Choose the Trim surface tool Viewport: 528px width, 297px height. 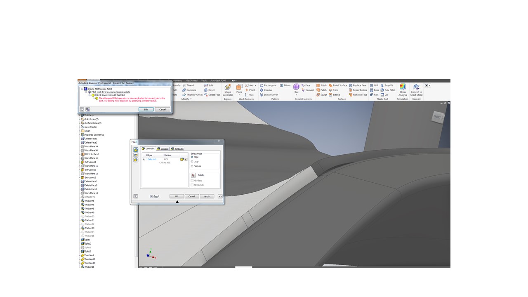(x=335, y=90)
